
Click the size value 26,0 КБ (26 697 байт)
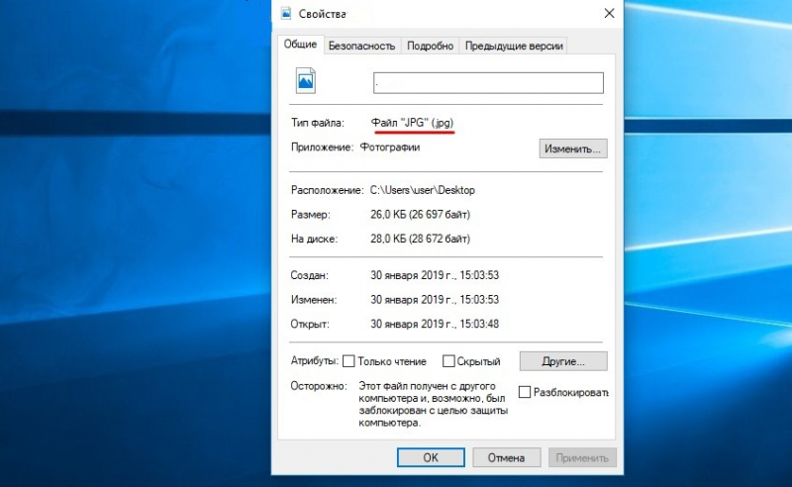coord(420,215)
